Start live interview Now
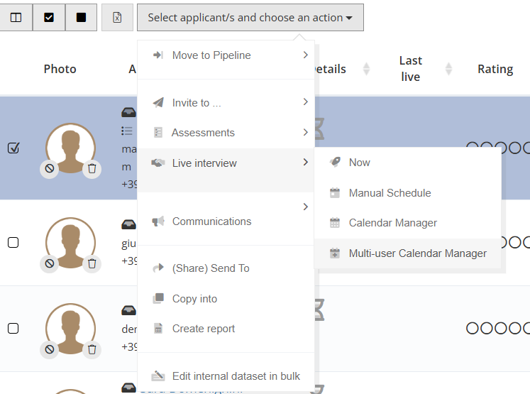The width and height of the screenshot is (530, 394). click(408, 163)
